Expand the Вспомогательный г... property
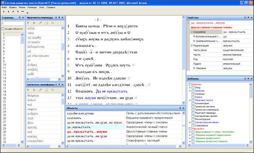Viewport: 254px width, 153px height. coord(194,36)
